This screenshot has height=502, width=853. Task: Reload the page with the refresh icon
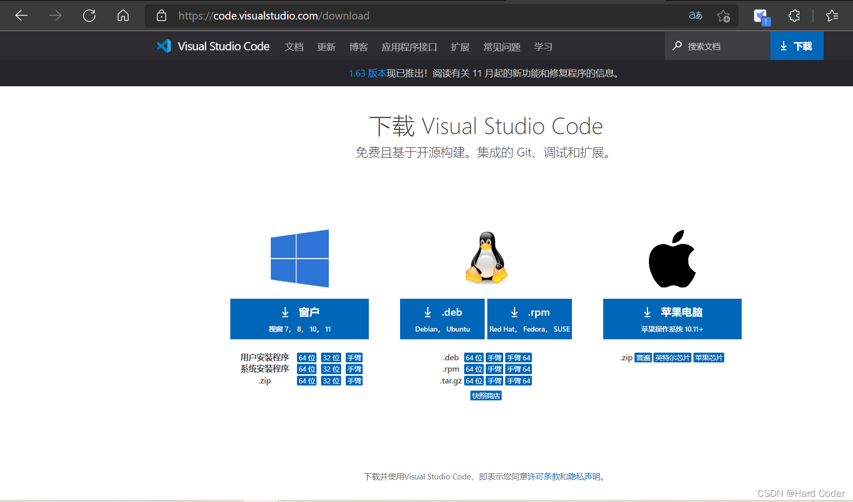tap(89, 15)
